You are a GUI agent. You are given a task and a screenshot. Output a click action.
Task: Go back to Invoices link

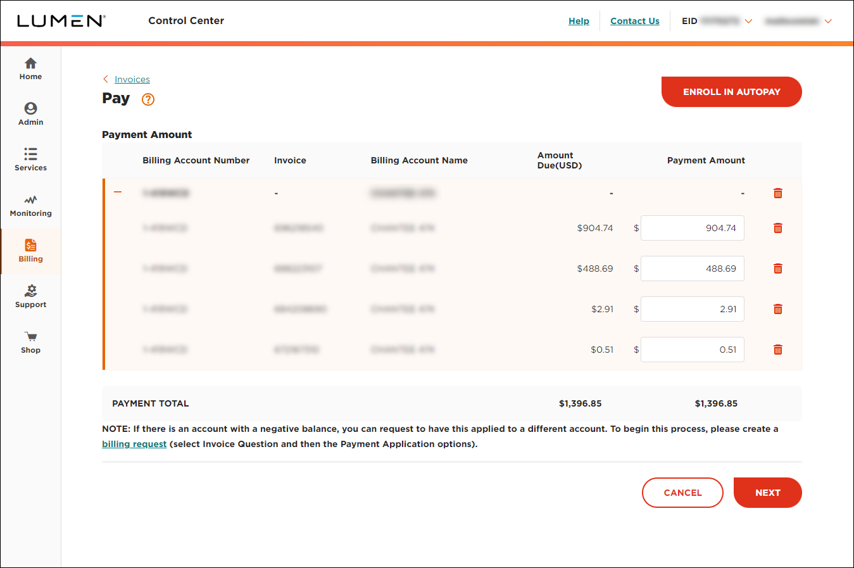132,79
